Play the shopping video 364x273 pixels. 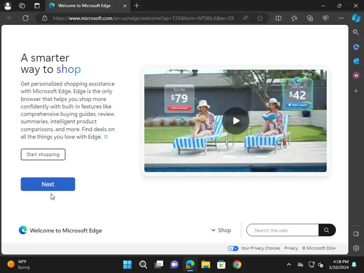236,121
